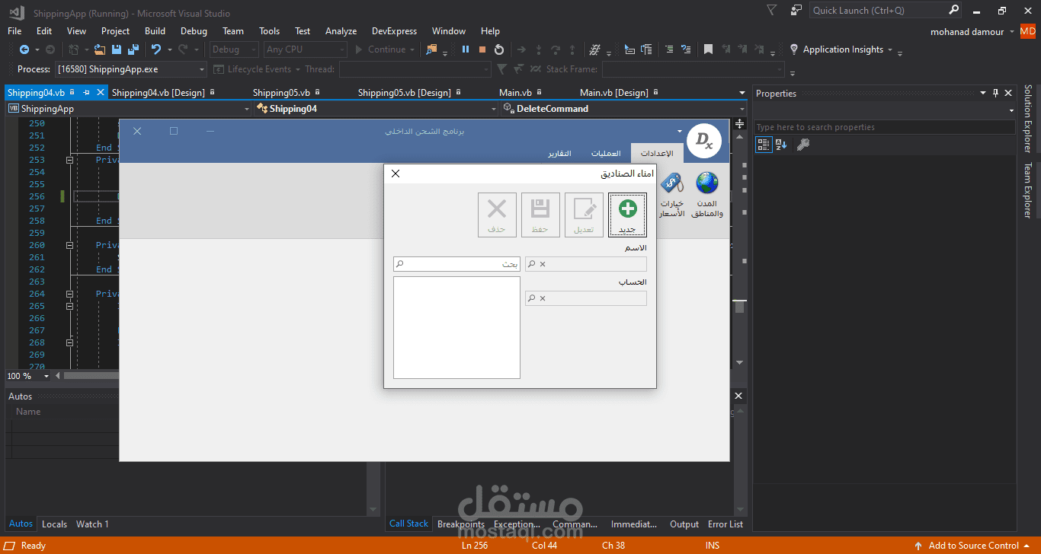Open the Error List tab
This screenshot has width=1041, height=554.
[x=725, y=524]
